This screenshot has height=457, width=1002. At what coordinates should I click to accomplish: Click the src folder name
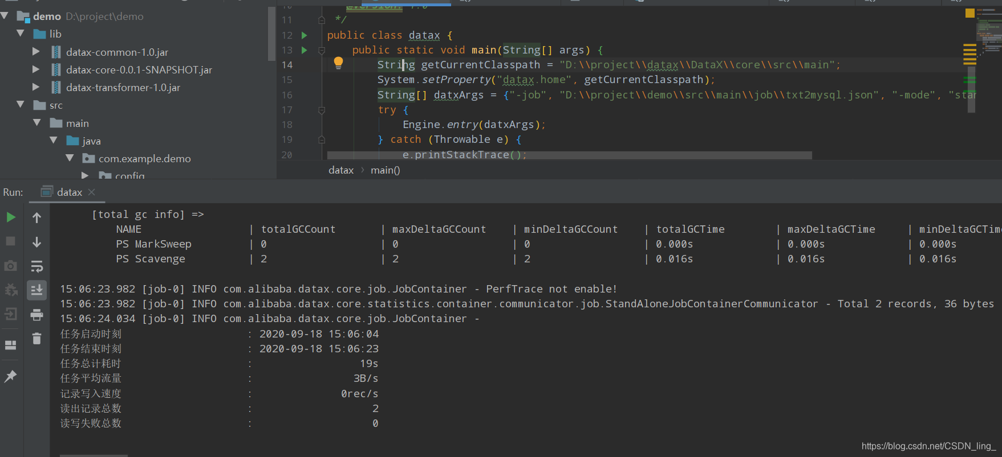[x=56, y=105]
